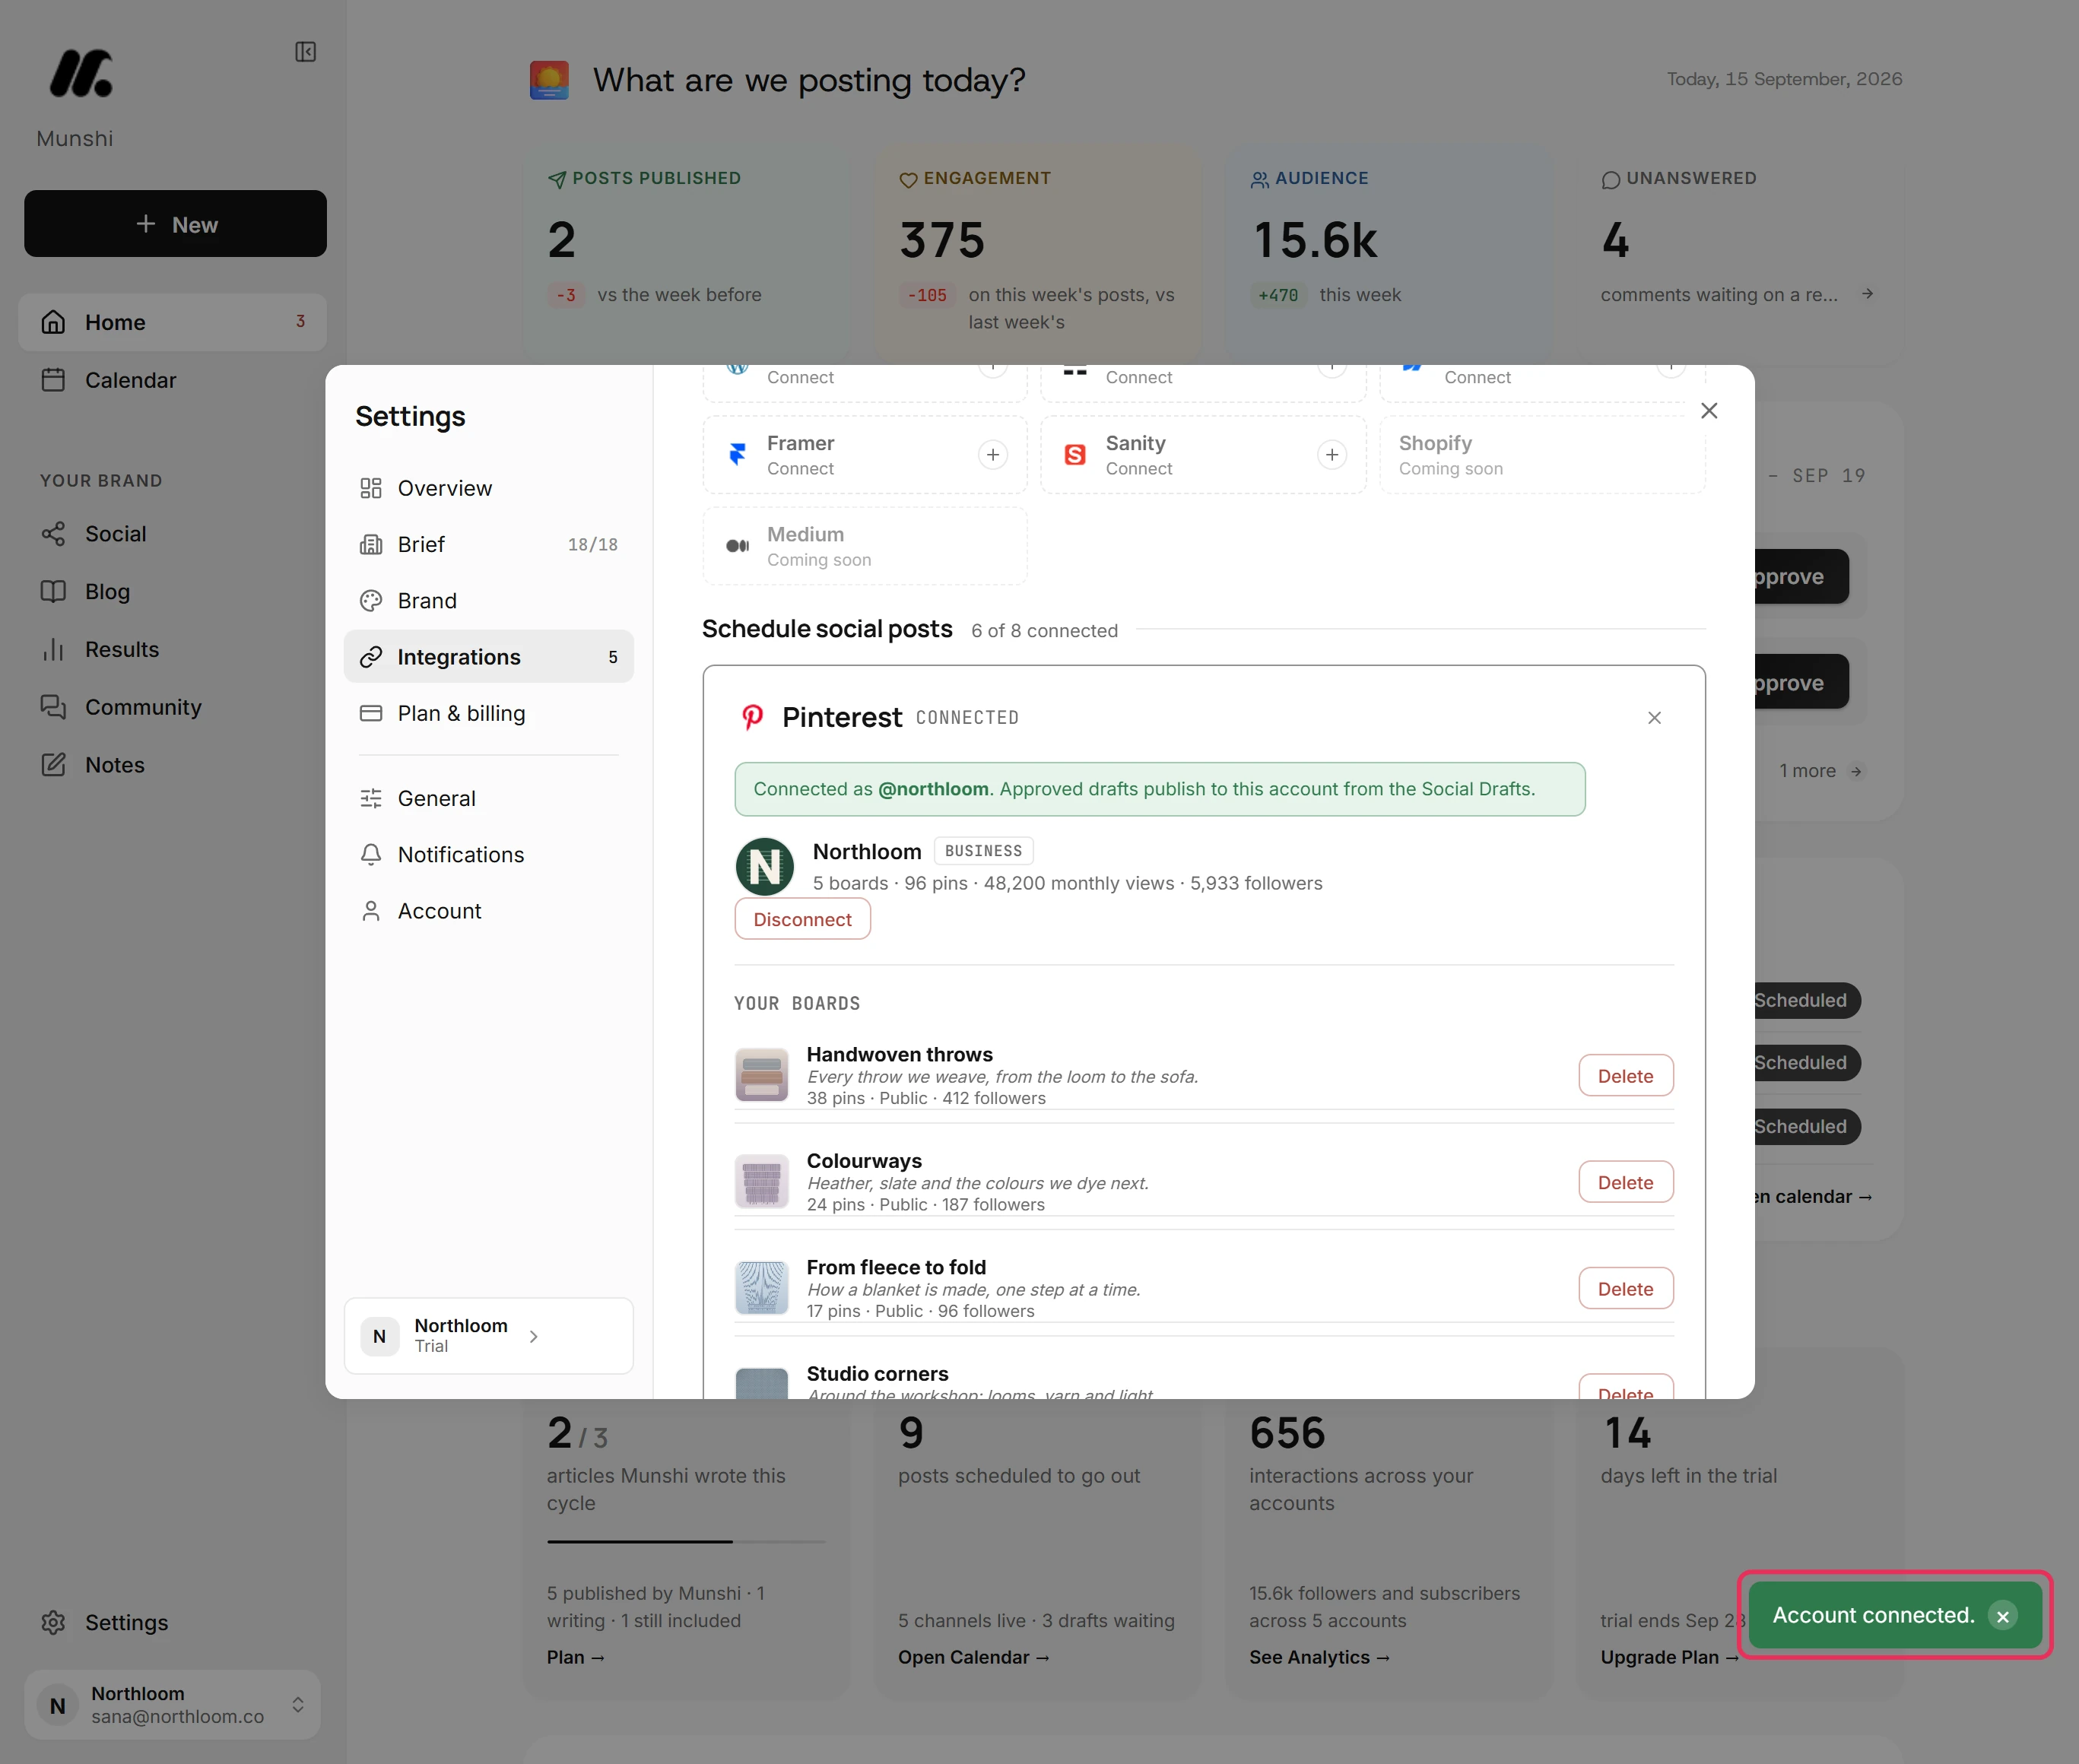Open Social under Your Brand
The image size is (2079, 1764).
tap(172, 534)
